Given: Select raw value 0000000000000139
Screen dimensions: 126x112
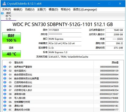Looking at the screenshot, I should (109, 71).
